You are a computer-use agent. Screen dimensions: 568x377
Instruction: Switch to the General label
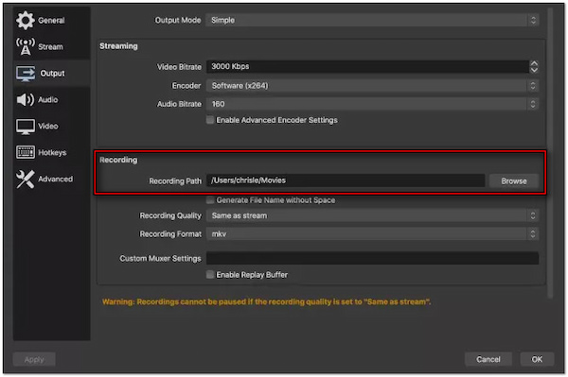click(x=51, y=20)
